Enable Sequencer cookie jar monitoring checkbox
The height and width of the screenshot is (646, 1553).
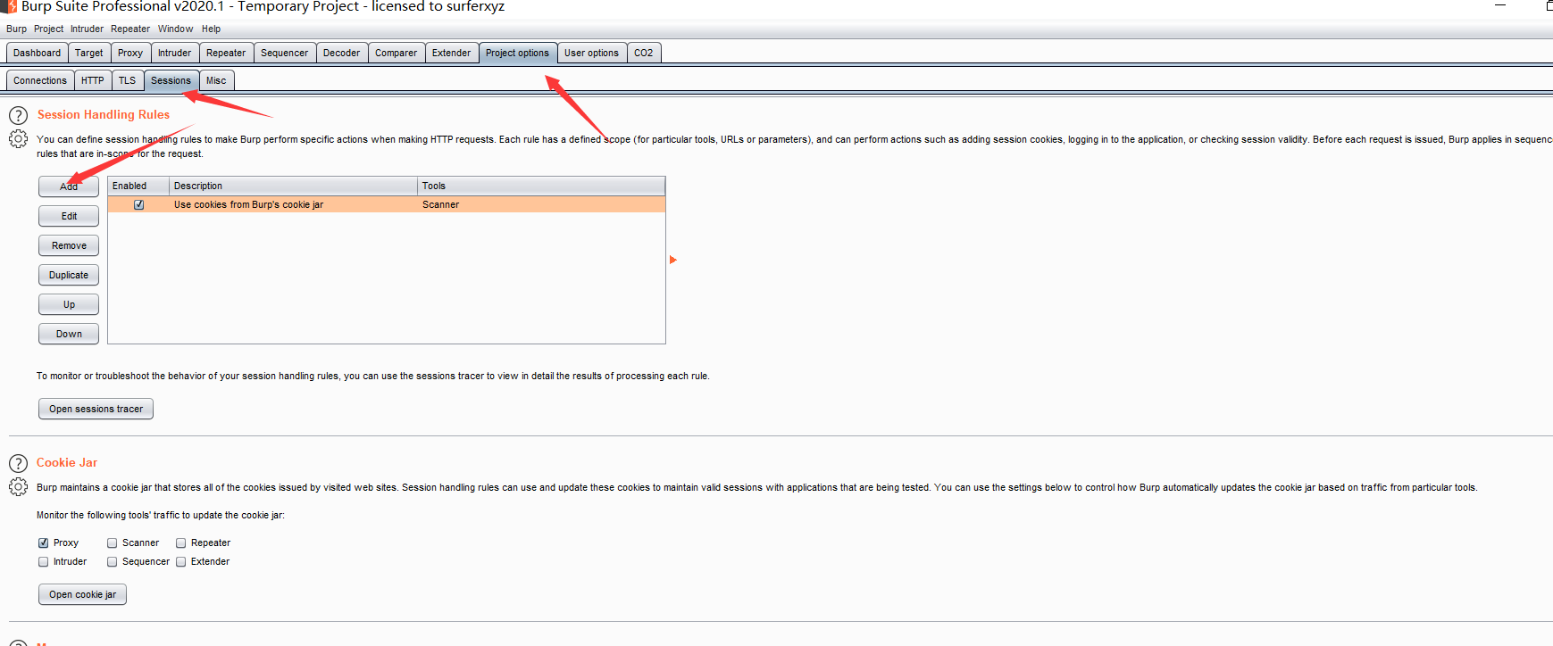pyautogui.click(x=113, y=561)
